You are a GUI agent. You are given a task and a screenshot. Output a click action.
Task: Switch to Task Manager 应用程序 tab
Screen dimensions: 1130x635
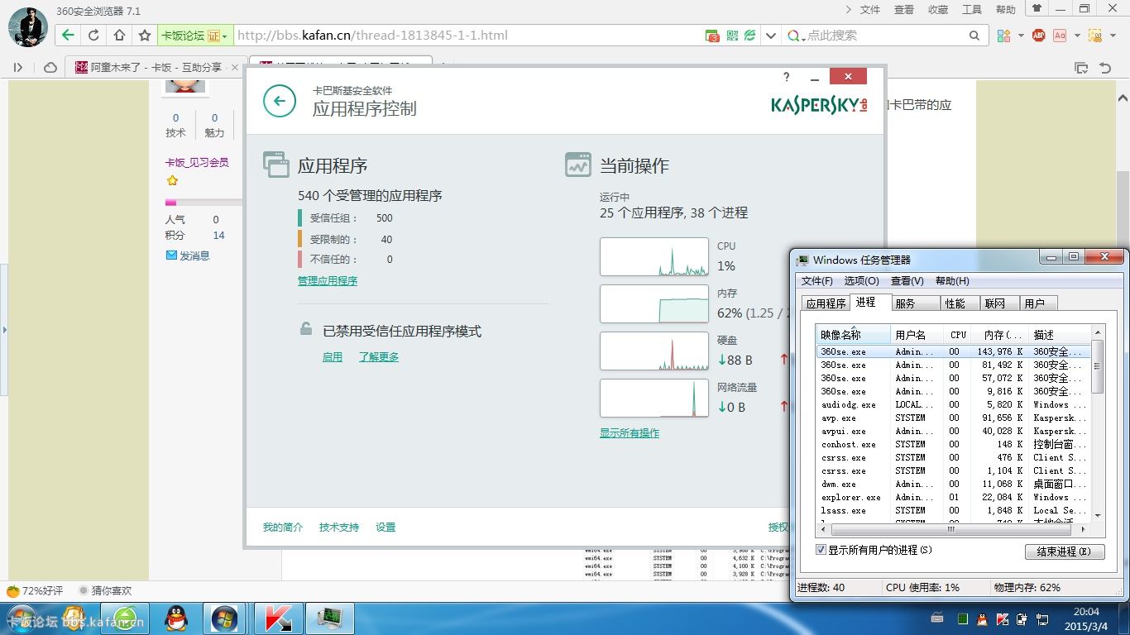[826, 303]
